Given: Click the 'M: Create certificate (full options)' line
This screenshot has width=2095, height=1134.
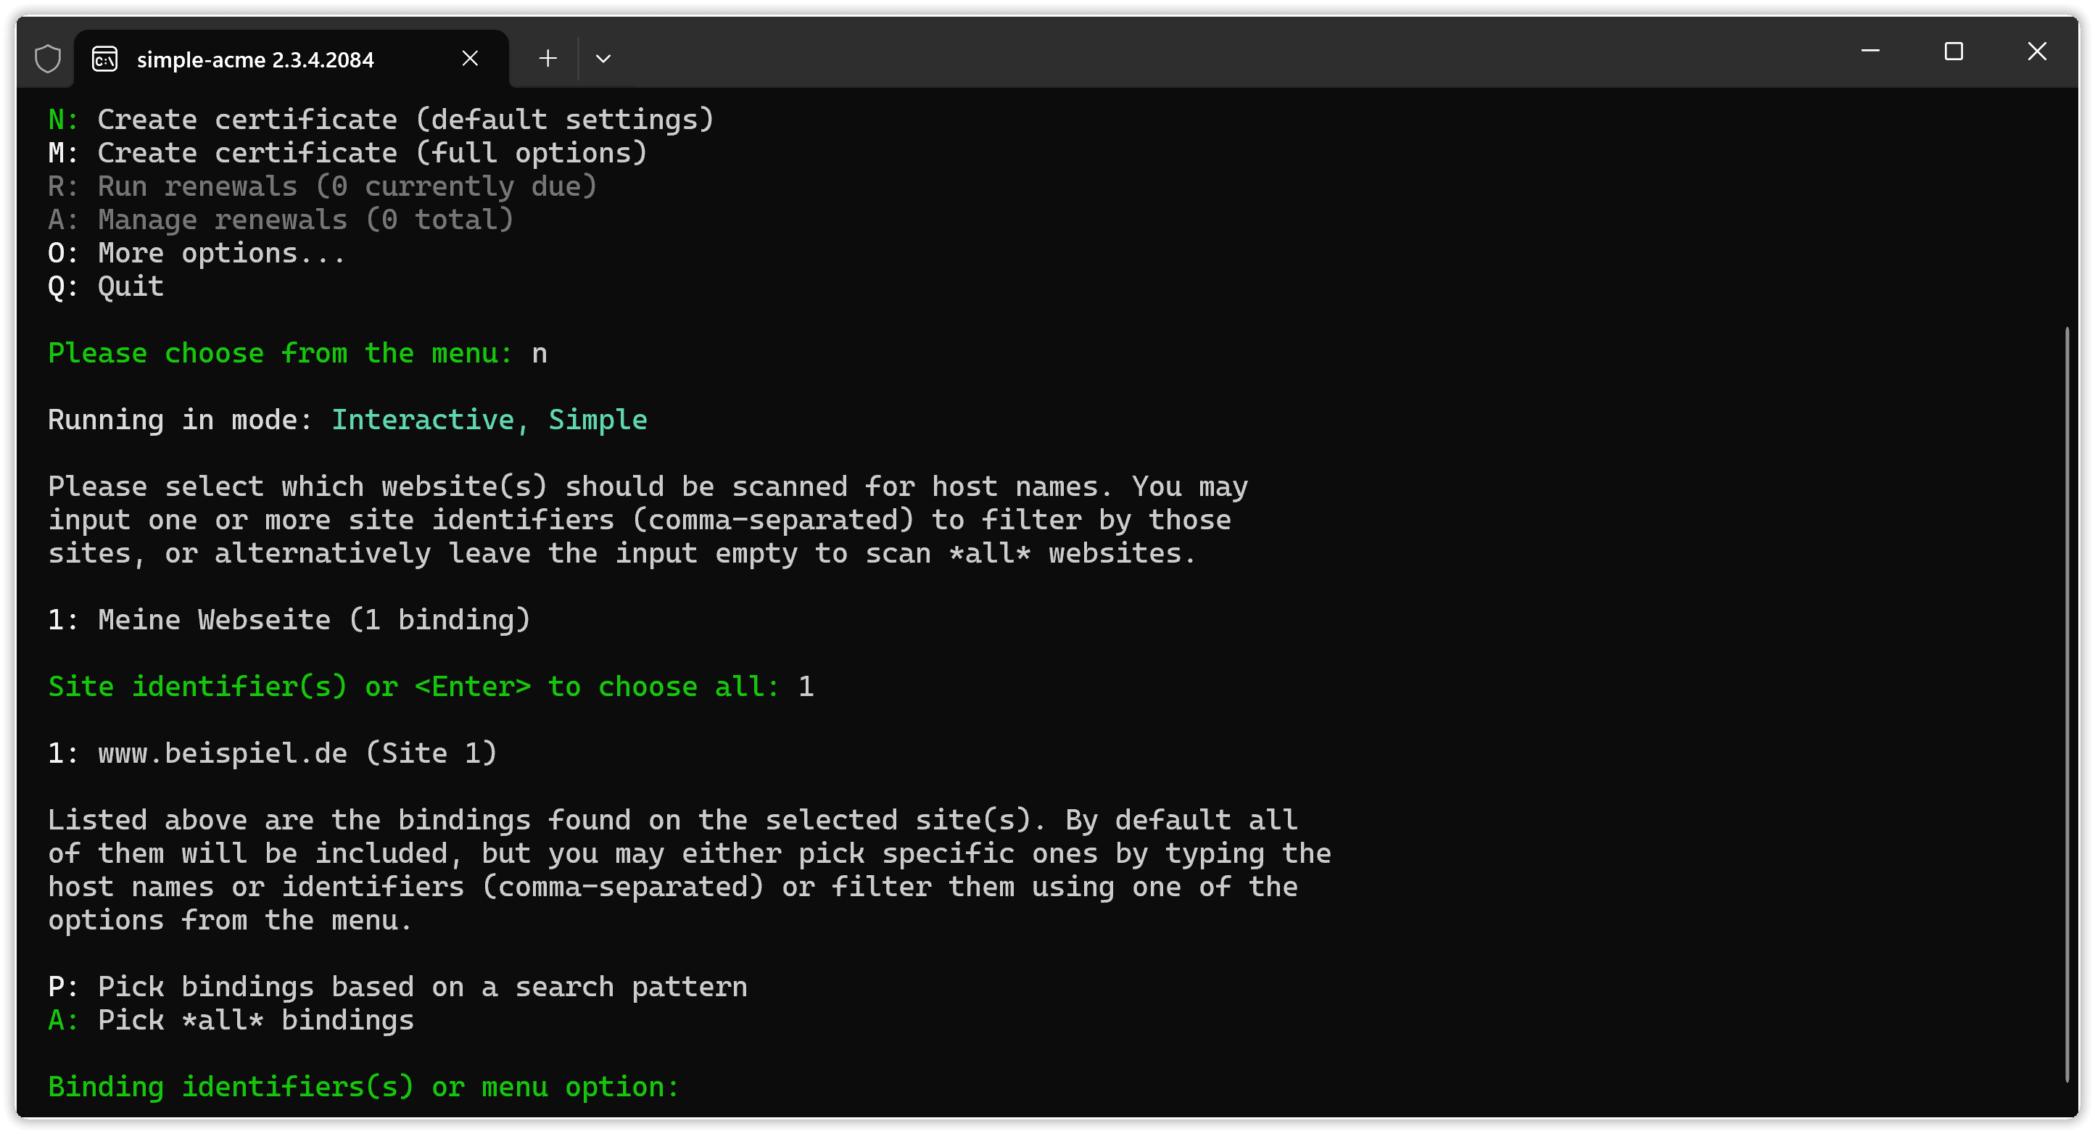Looking at the screenshot, I should click(347, 153).
